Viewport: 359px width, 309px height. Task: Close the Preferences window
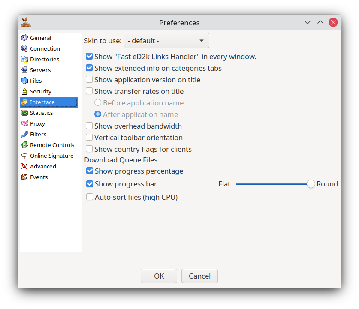tap(333, 22)
